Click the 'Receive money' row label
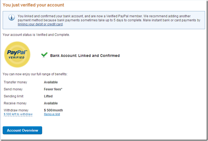Viewport: 208px width, 141px height. [15, 103]
